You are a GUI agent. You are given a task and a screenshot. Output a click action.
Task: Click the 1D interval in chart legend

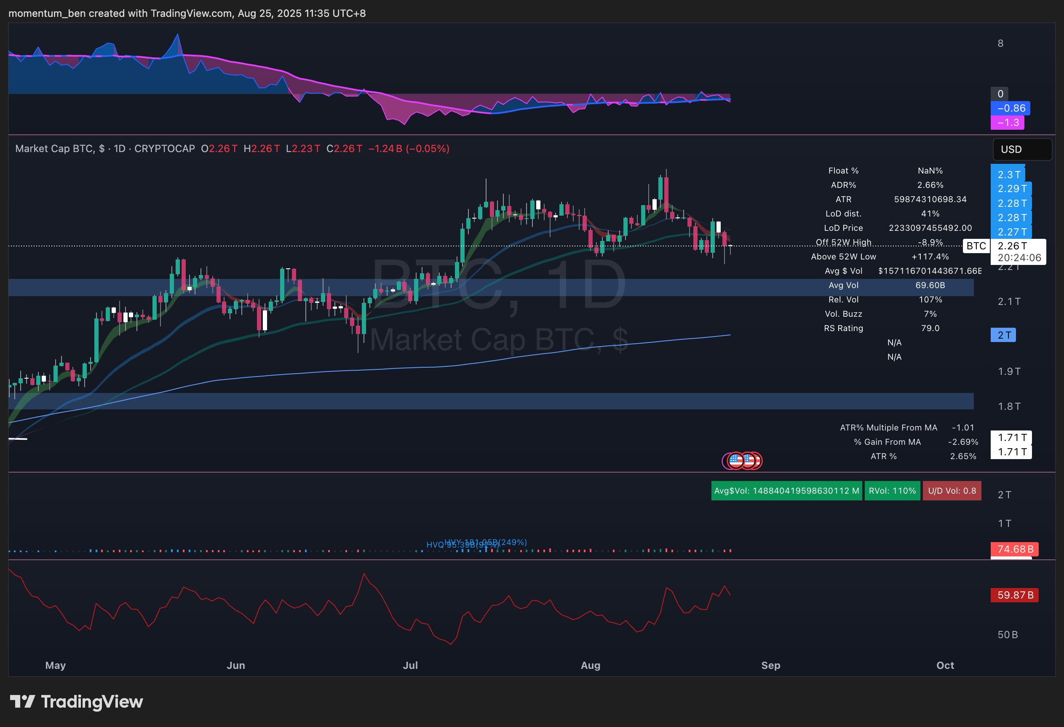[120, 149]
